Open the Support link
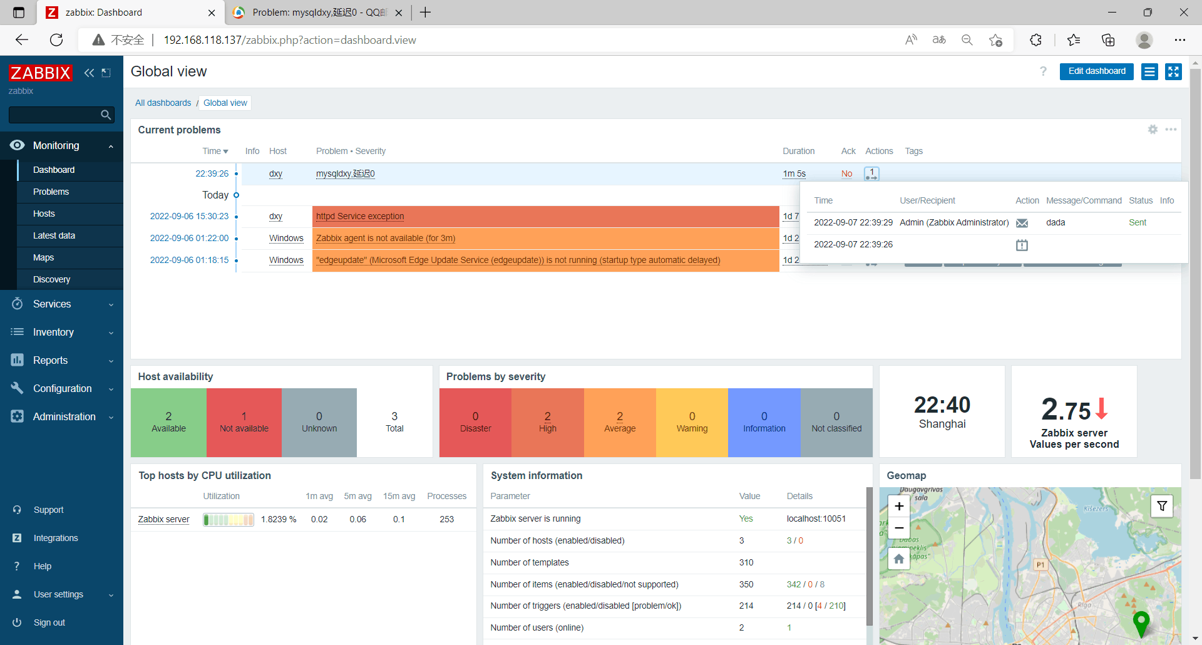Image resolution: width=1202 pixels, height=645 pixels. pos(48,510)
